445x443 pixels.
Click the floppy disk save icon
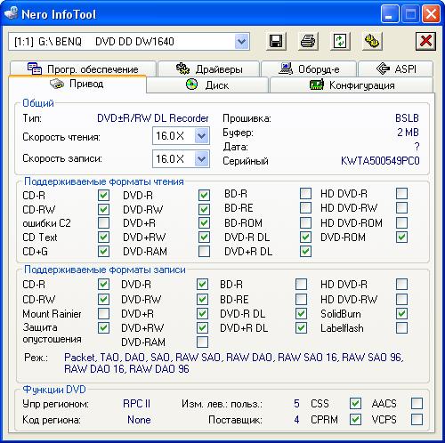coord(276,41)
